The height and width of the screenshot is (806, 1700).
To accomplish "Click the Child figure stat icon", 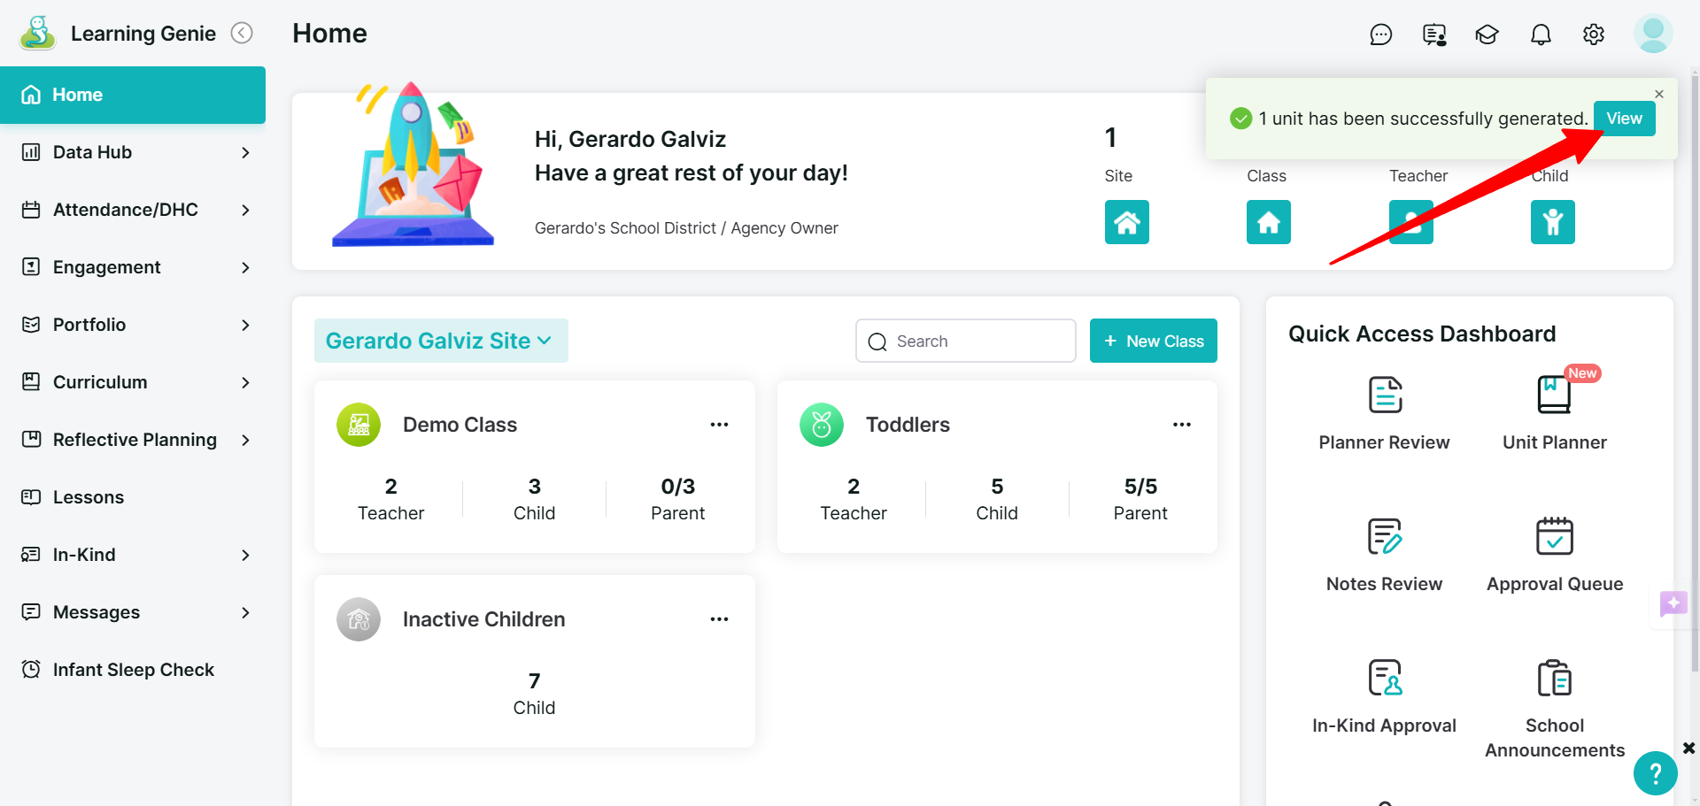I will 1552,222.
